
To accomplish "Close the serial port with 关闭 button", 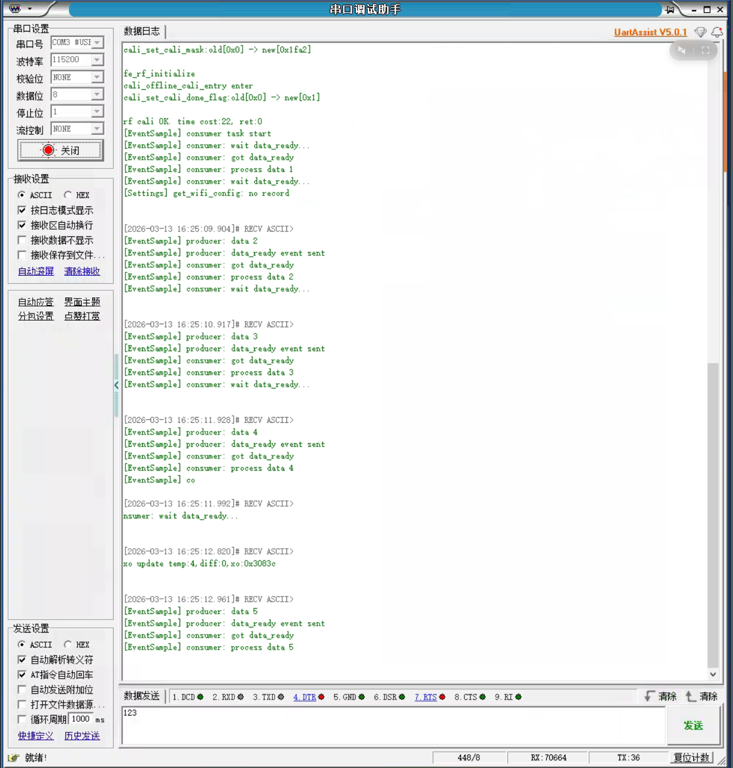I will 61,150.
